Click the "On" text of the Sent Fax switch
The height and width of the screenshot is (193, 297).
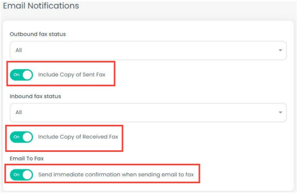(16, 75)
